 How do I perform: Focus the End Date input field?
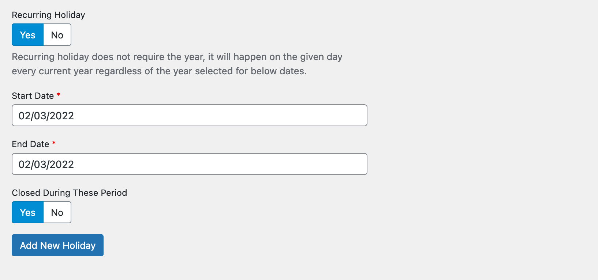point(189,164)
